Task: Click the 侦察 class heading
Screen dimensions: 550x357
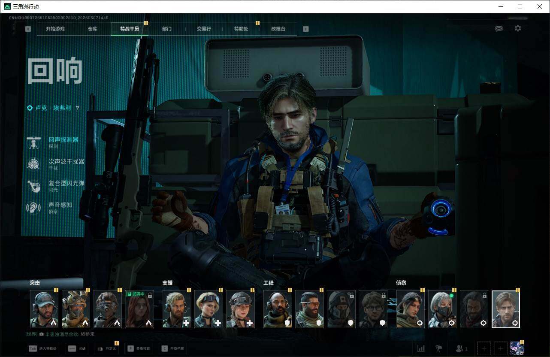Action: tap(401, 283)
